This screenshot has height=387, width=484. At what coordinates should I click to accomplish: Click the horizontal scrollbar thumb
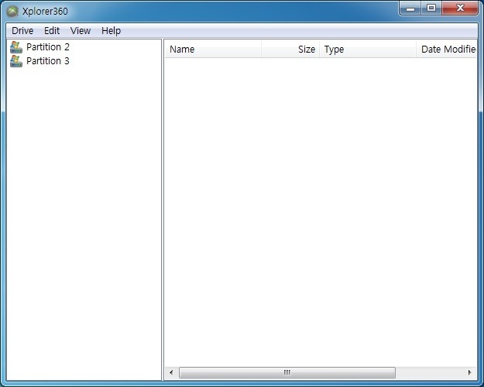pos(287,372)
